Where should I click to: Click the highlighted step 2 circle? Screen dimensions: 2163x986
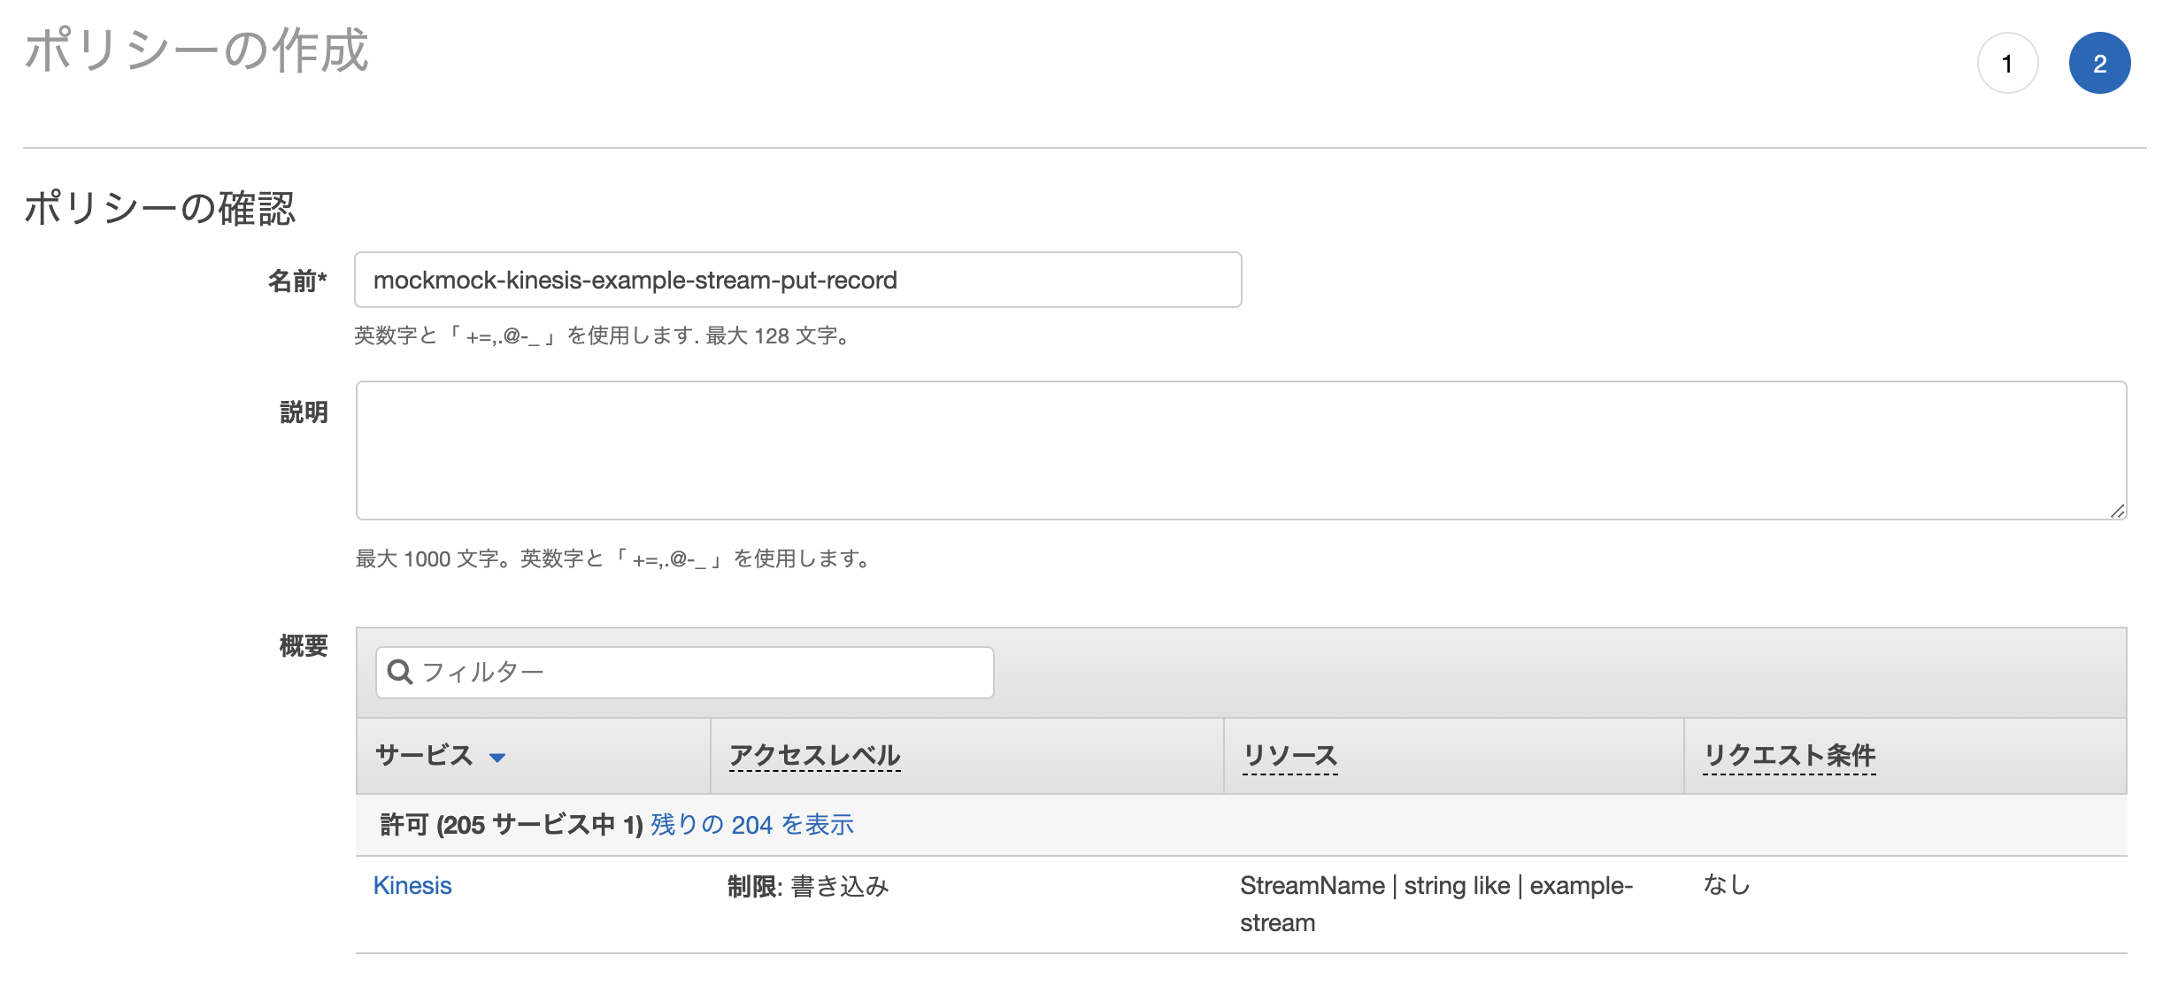pos(2100,63)
